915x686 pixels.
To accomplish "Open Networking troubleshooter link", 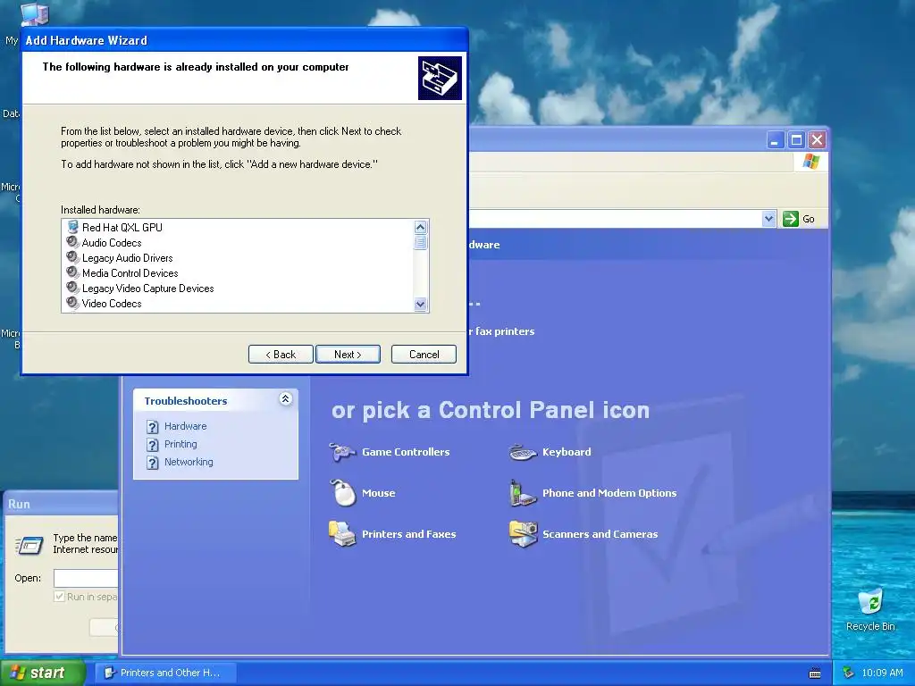I will 189,462.
